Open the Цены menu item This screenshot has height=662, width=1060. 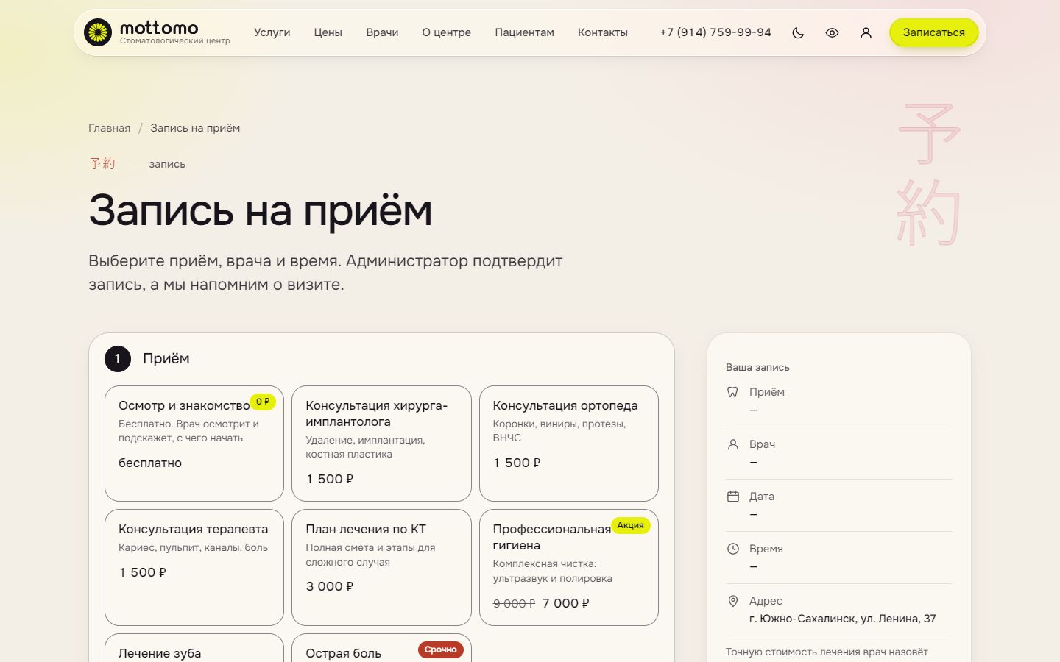328,32
